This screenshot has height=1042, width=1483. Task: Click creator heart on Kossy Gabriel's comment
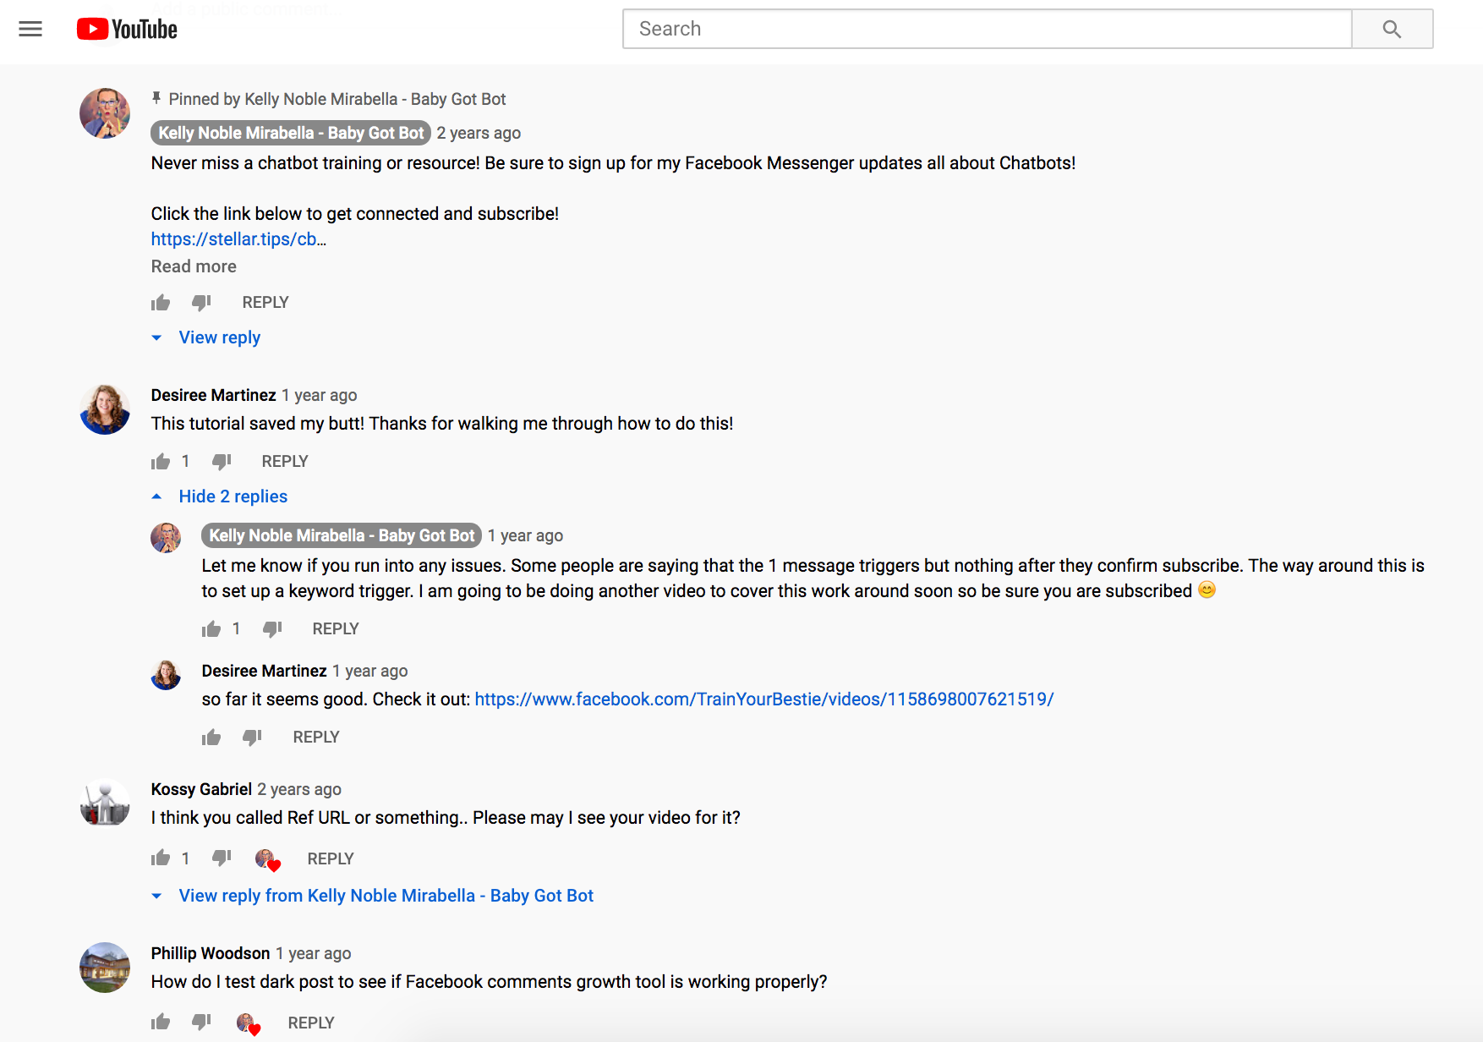click(267, 859)
